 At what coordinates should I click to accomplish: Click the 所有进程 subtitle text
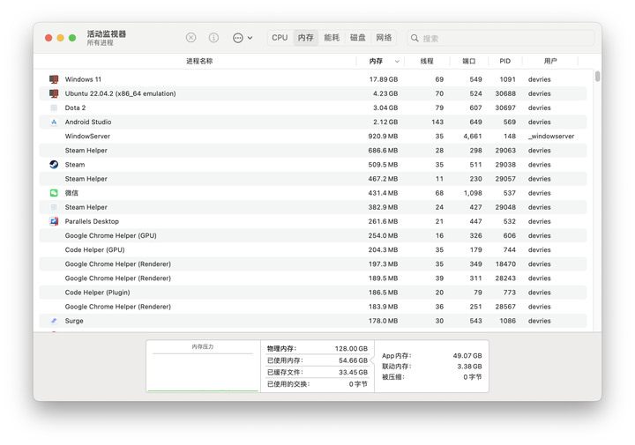(x=100, y=43)
